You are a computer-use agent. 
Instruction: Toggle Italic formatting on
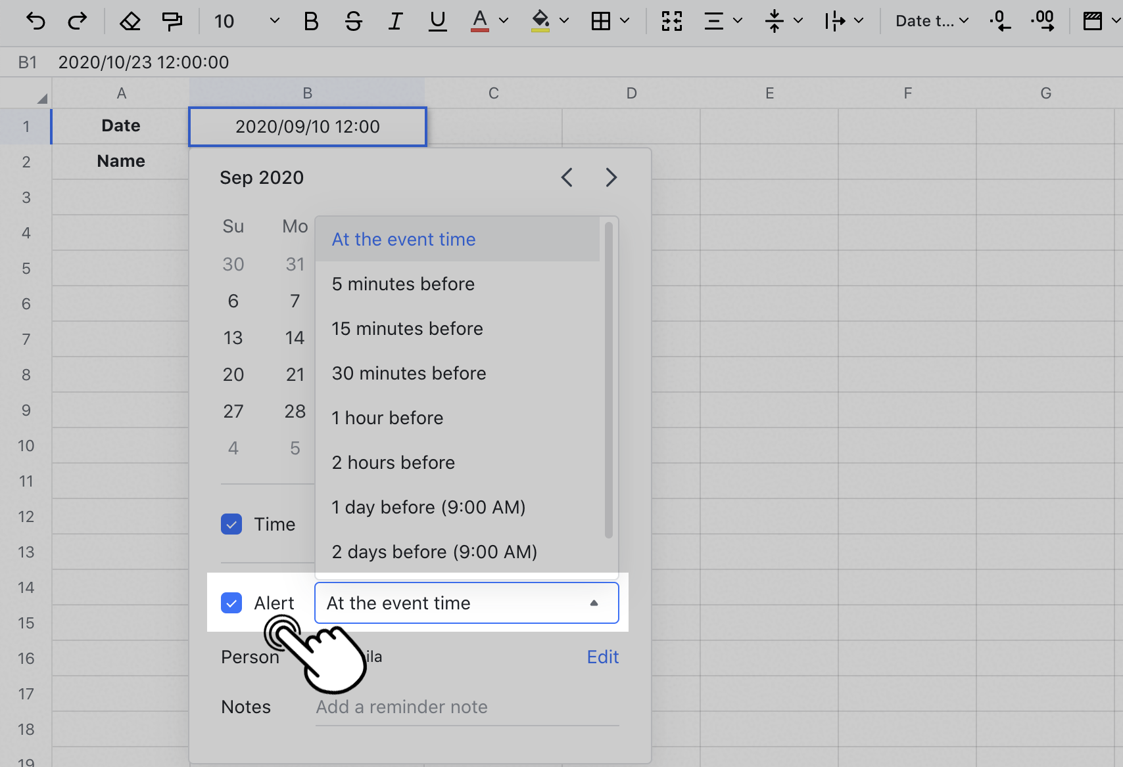tap(395, 21)
